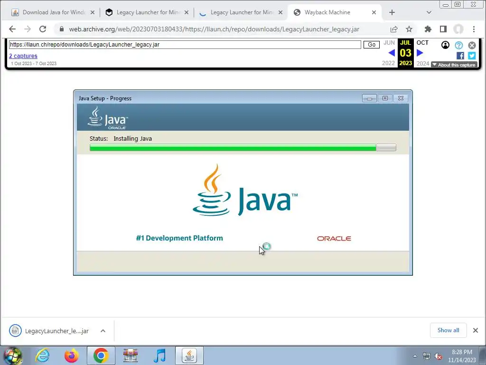Open Wayback help question icon
Viewport: 486px width, 365px height.
[459, 45]
